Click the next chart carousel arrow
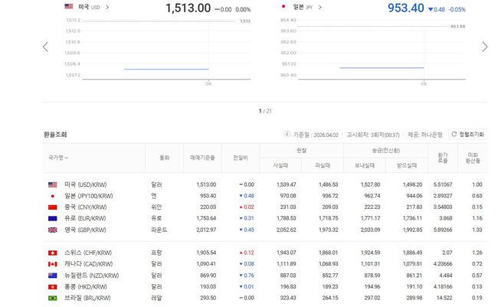498x307 pixels. click(x=484, y=47)
